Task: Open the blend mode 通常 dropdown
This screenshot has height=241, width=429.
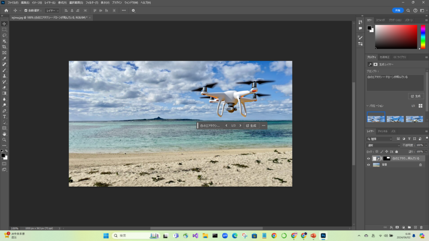Action: pyautogui.click(x=383, y=145)
